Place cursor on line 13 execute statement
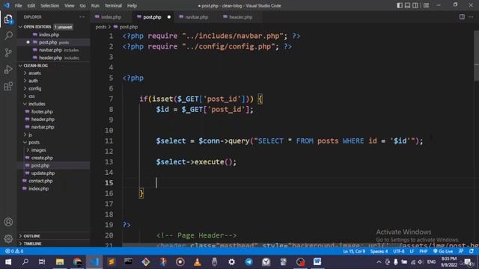This screenshot has width=479, height=269. (x=196, y=162)
